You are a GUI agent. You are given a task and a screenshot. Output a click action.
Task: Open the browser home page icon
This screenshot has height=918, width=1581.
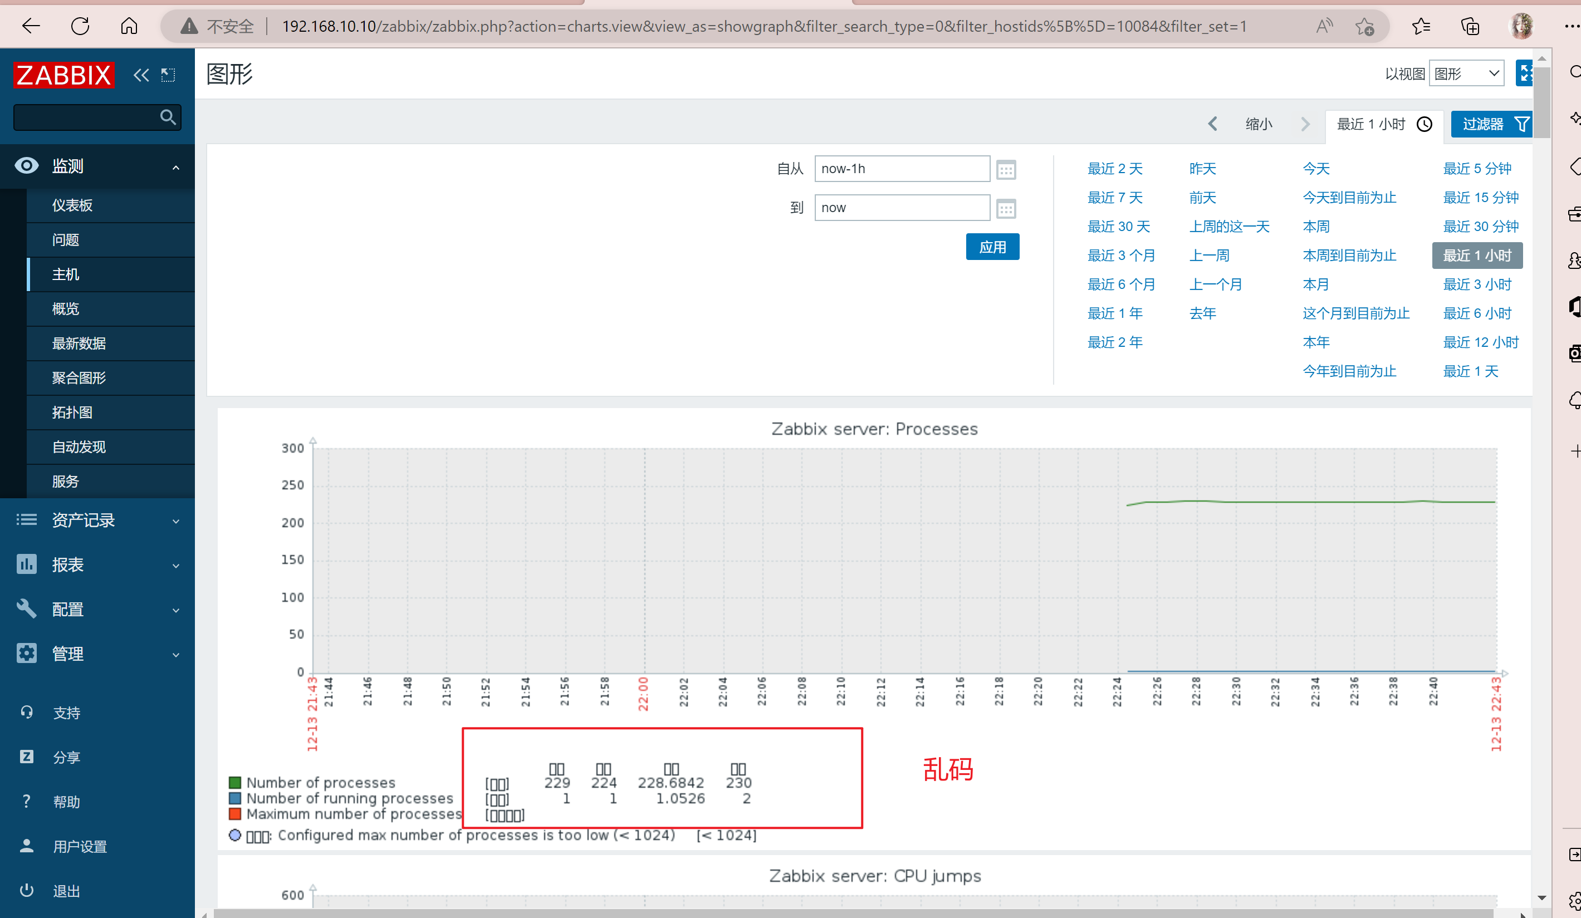click(x=129, y=26)
